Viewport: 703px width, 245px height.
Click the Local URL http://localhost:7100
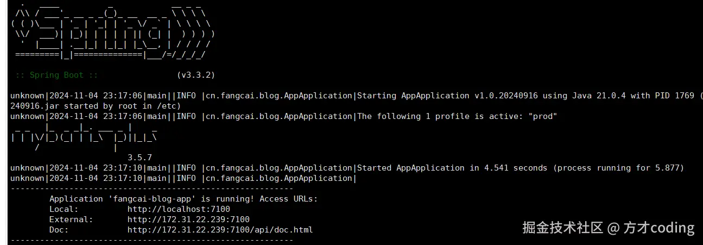(x=179, y=209)
